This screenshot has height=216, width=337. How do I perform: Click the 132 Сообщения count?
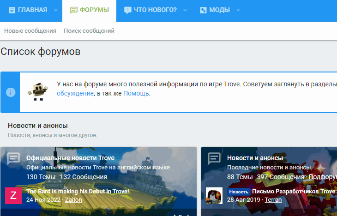click(84, 177)
